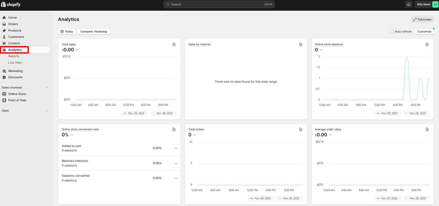
Task: Click the Added to cart row label
Action: 71,146
